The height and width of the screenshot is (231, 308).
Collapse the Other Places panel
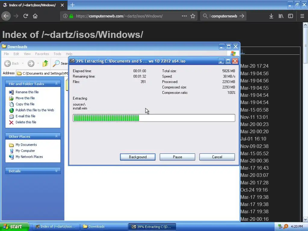tap(56, 136)
